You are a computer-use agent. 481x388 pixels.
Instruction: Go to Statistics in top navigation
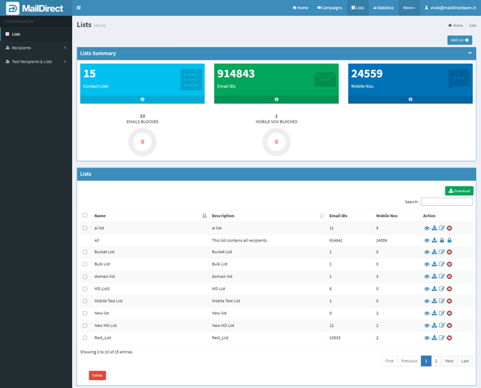(x=384, y=8)
